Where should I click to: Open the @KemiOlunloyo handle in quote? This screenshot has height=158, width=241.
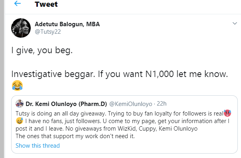pos(130,104)
